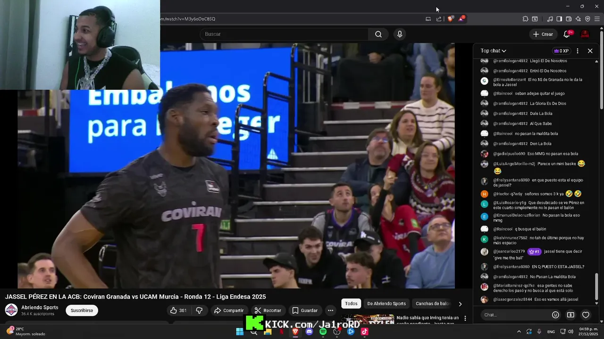
Task: Select the Canchas de balón chip
Action: click(433, 304)
